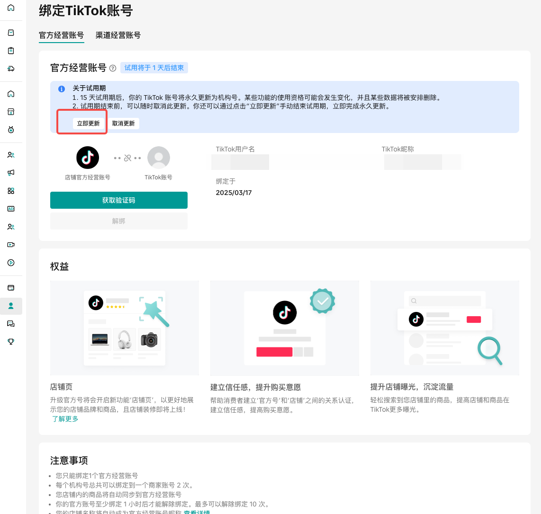Click the clipboard icon in sidebar
The height and width of the screenshot is (514, 541).
pos(11,51)
